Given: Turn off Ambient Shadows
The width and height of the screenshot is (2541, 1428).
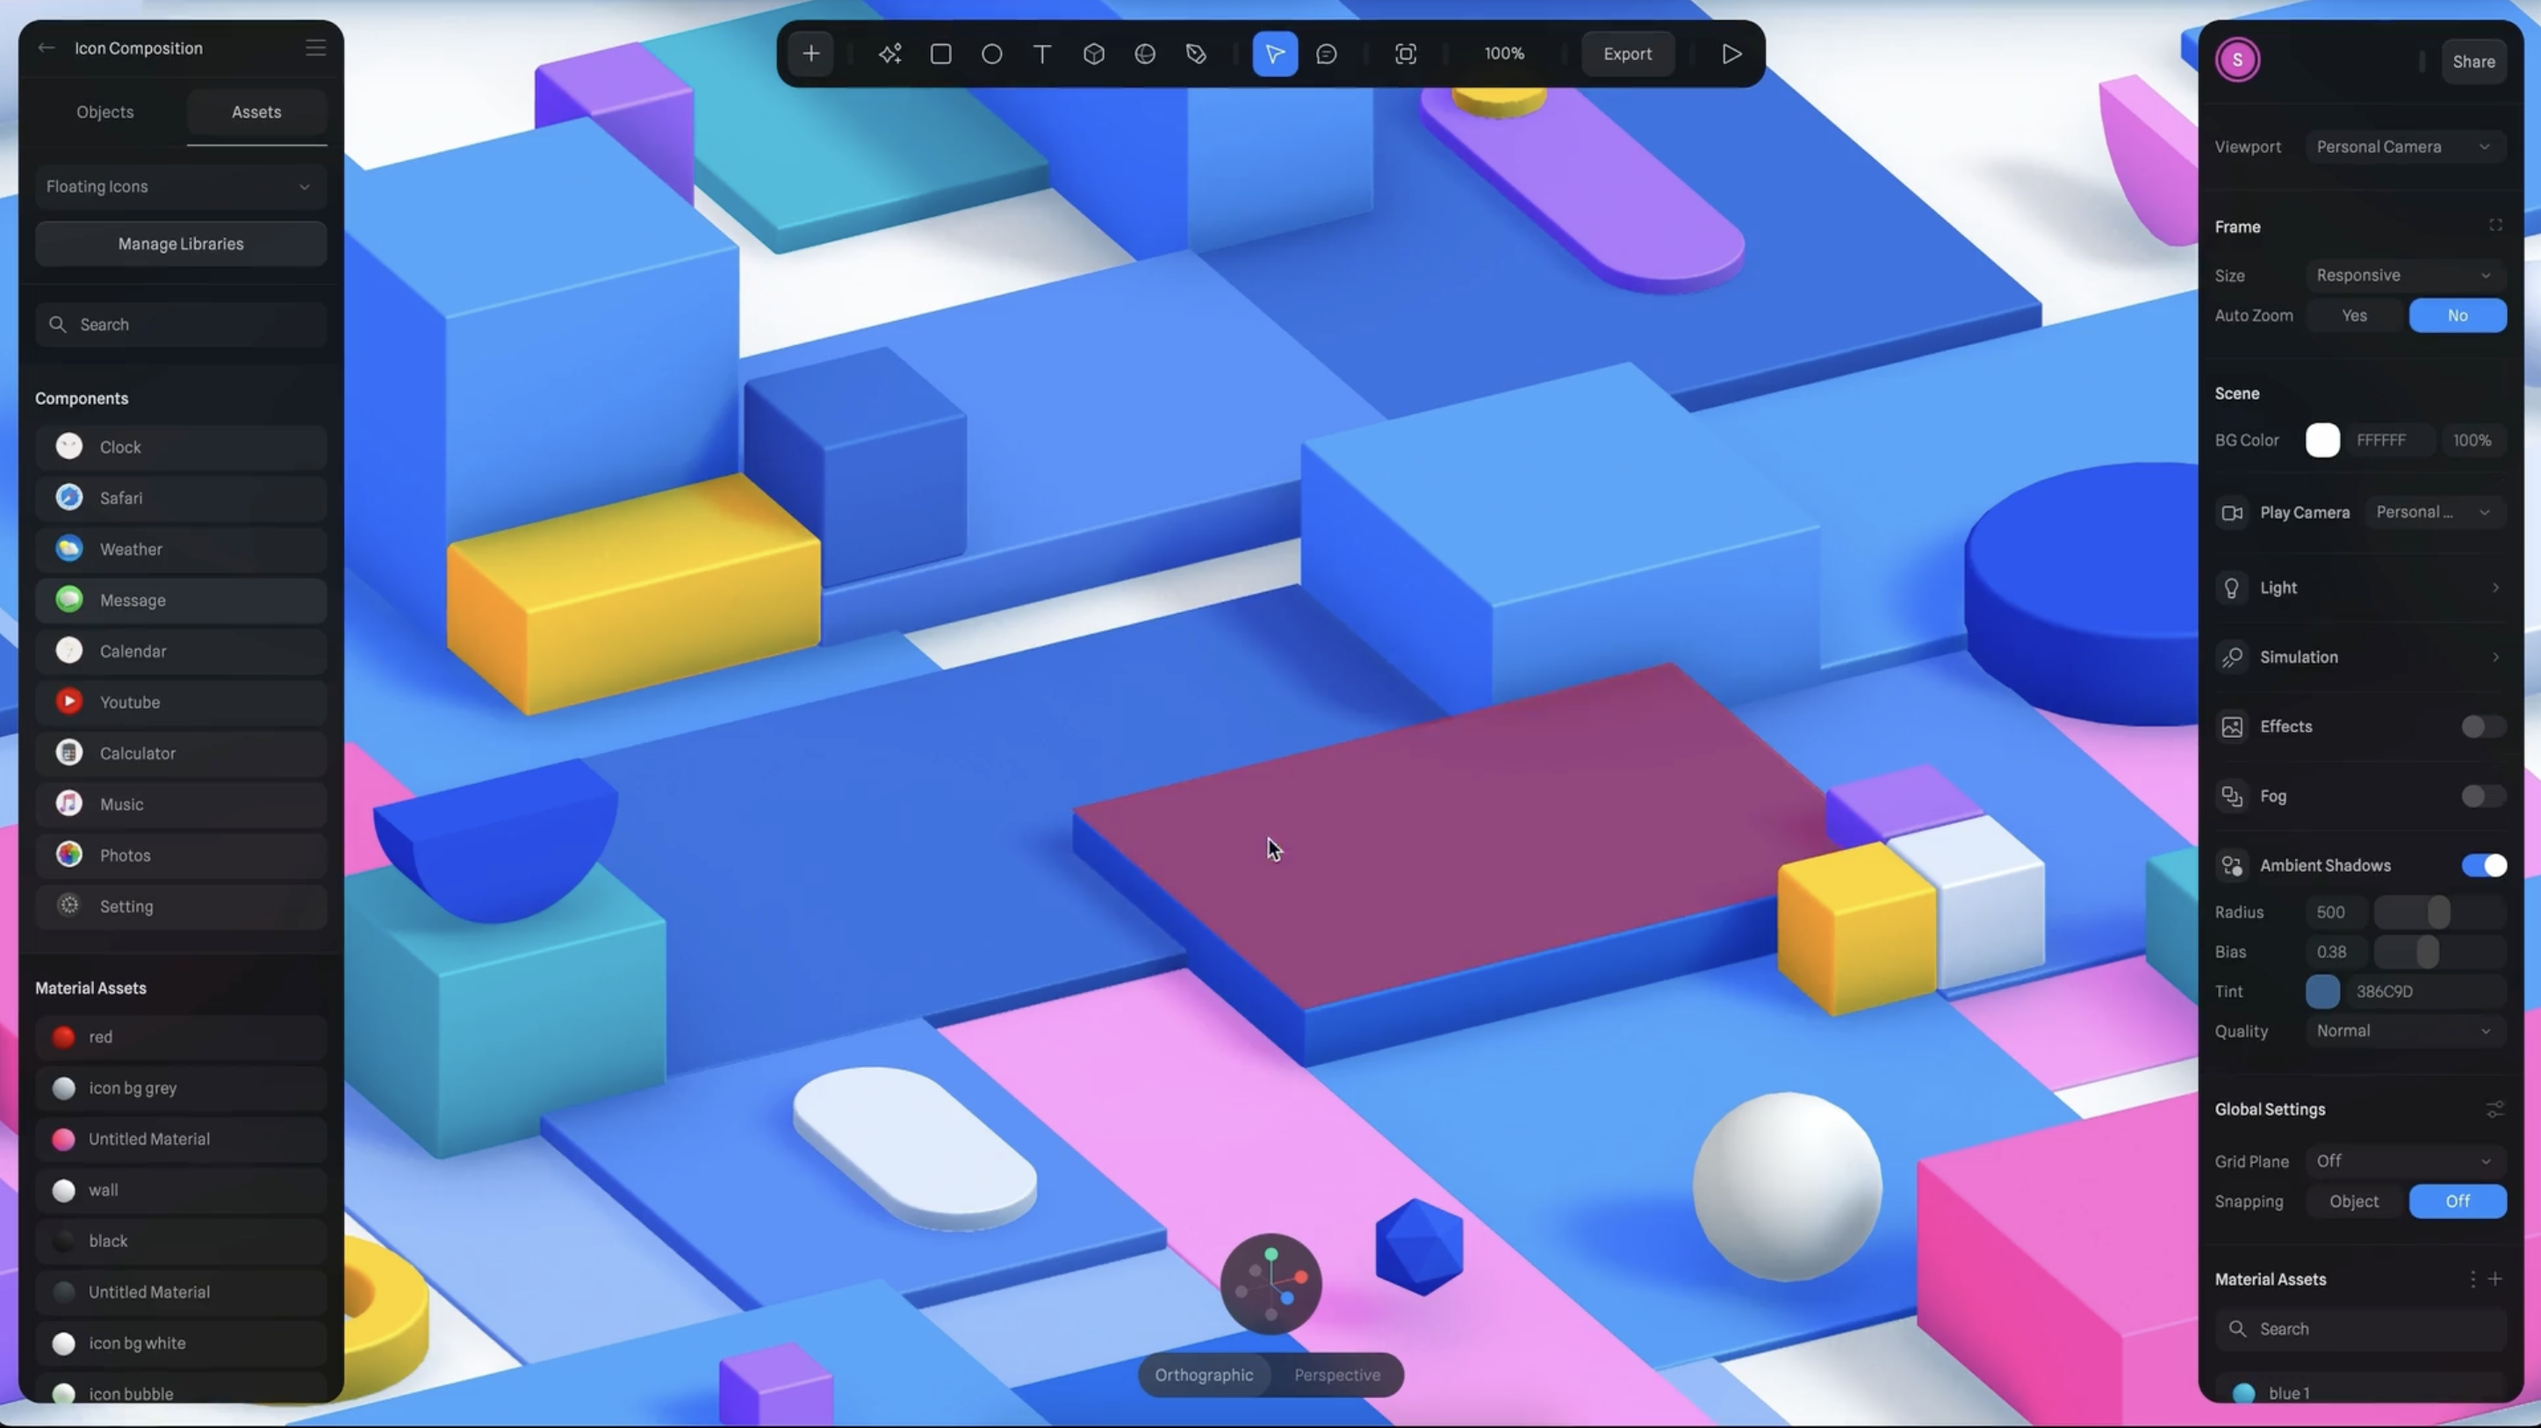Looking at the screenshot, I should click(2483, 865).
